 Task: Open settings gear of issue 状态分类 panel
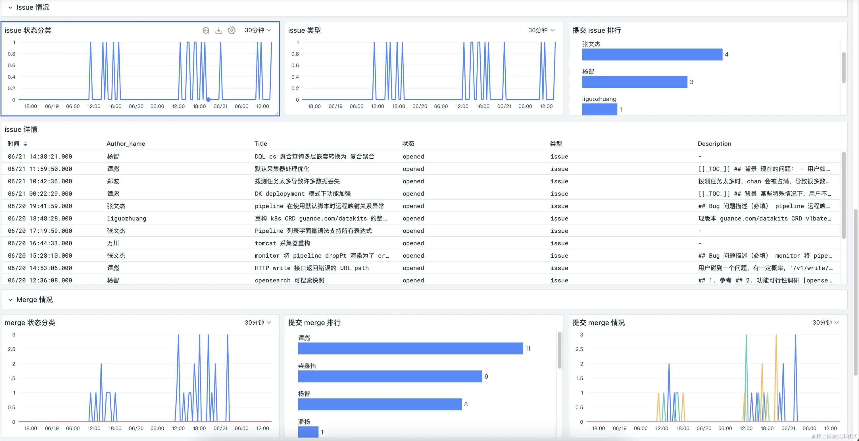232,30
